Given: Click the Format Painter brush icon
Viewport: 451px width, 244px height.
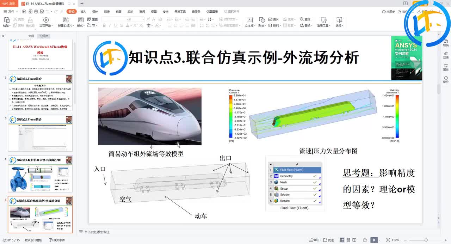Looking at the screenshot, I should point(30,20).
